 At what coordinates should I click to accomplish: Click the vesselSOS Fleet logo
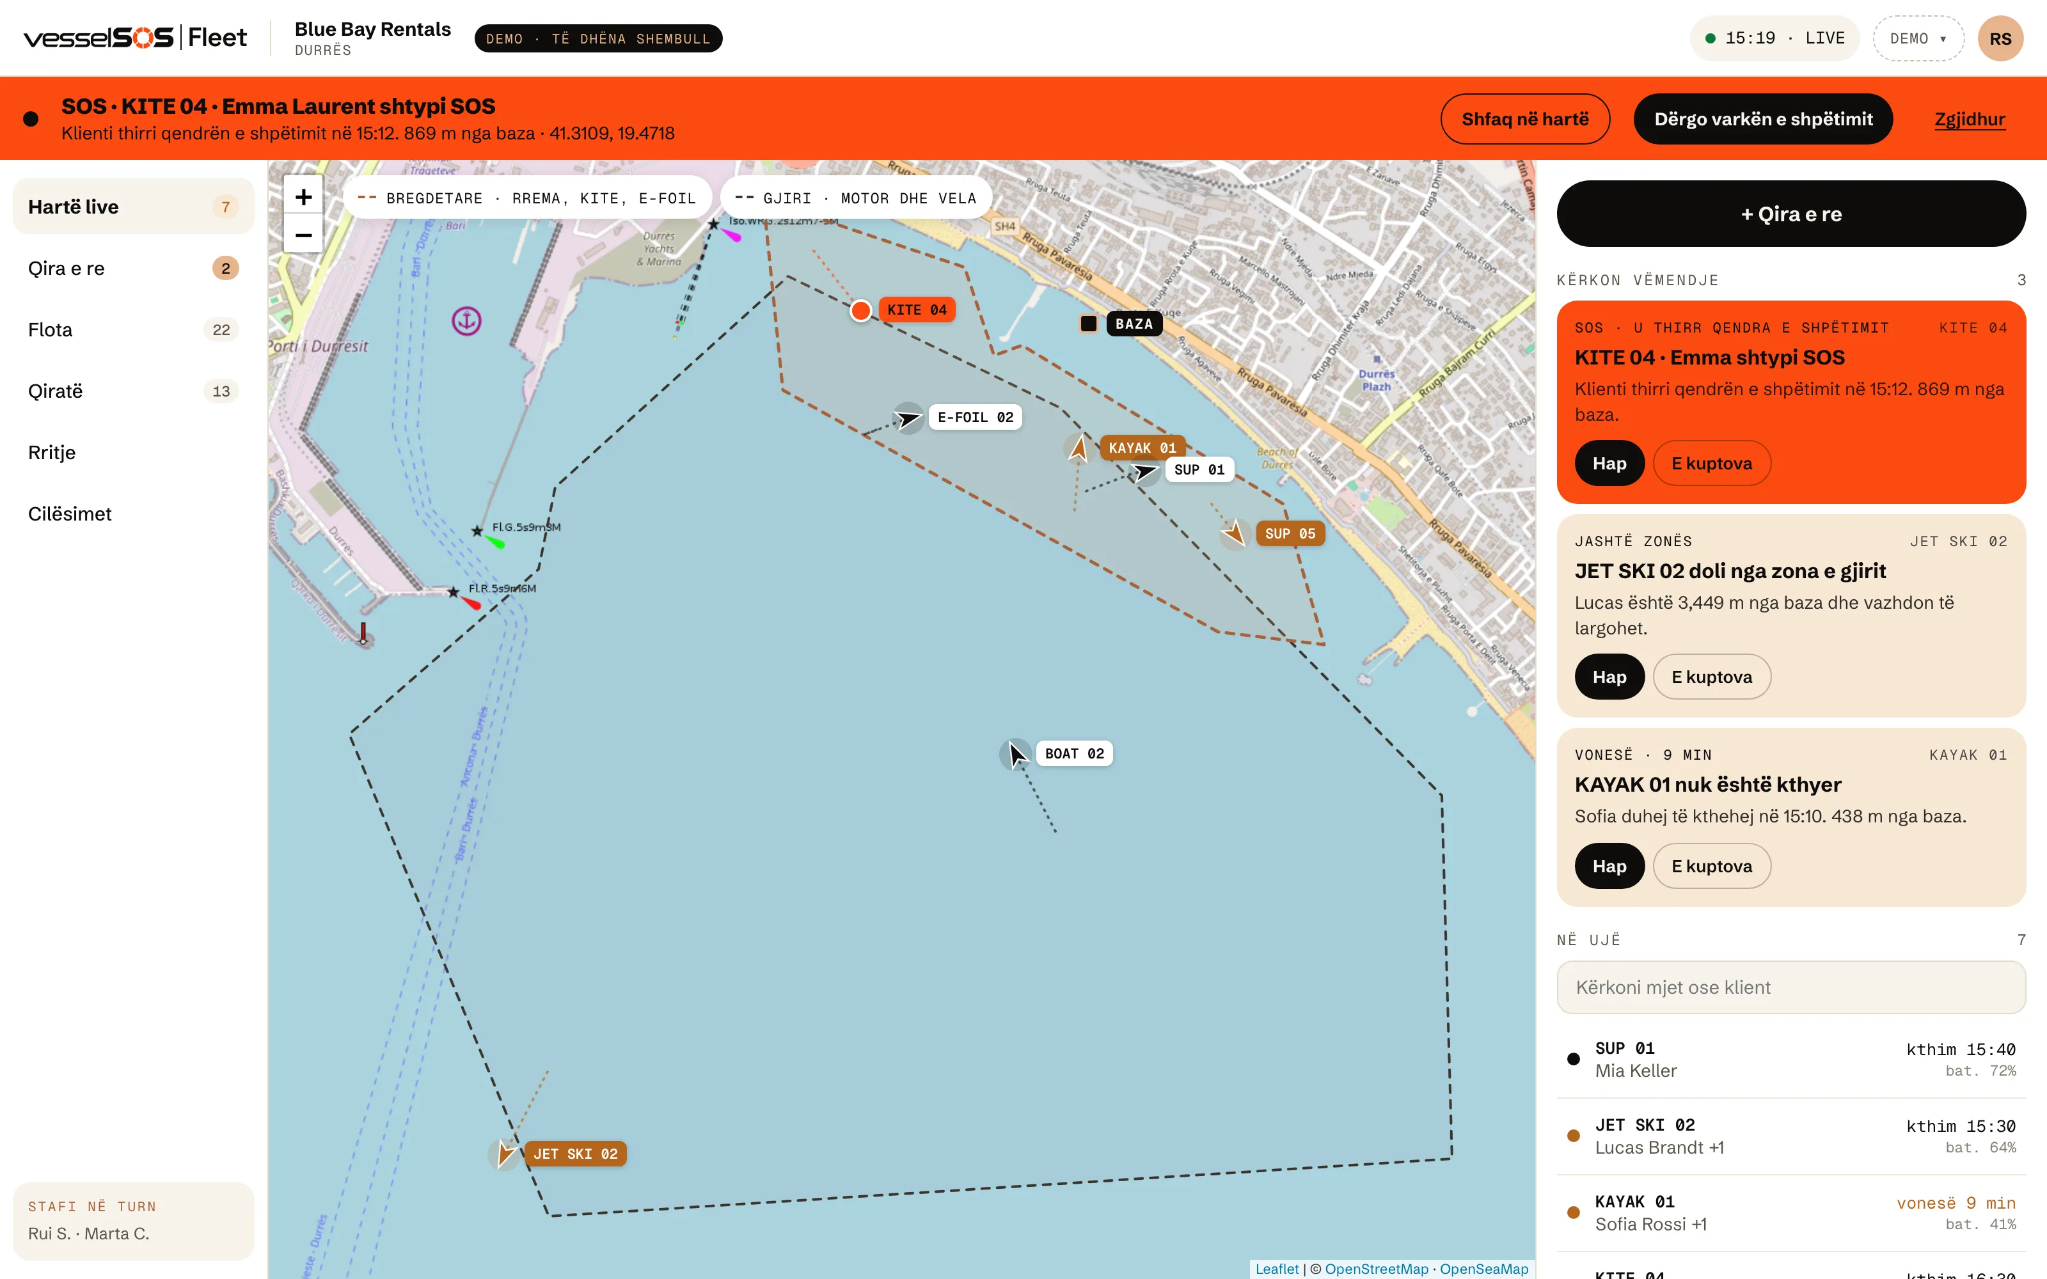click(136, 38)
